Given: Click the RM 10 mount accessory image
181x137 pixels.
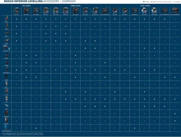Looking at the screenshot, I should click(x=7, y=55).
